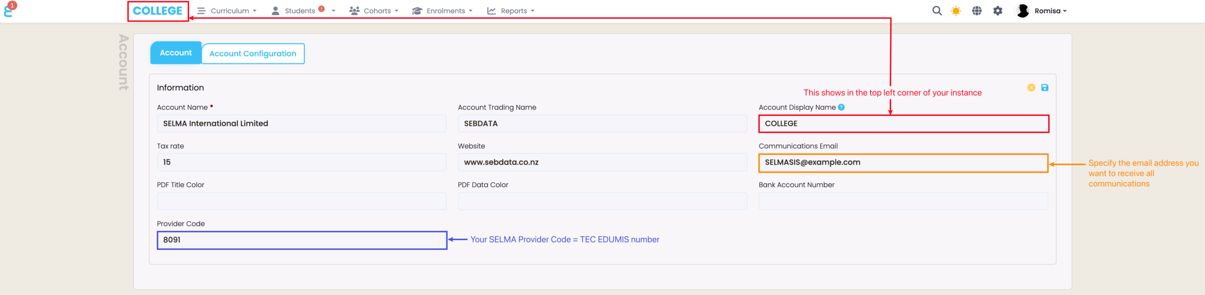The width and height of the screenshot is (1205, 295).
Task: Click the search magnifier icon
Action: pos(937,11)
